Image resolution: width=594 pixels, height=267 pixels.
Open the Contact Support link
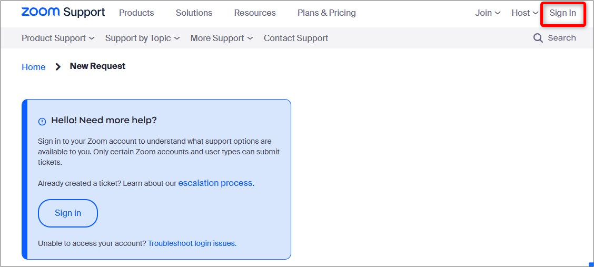click(296, 38)
